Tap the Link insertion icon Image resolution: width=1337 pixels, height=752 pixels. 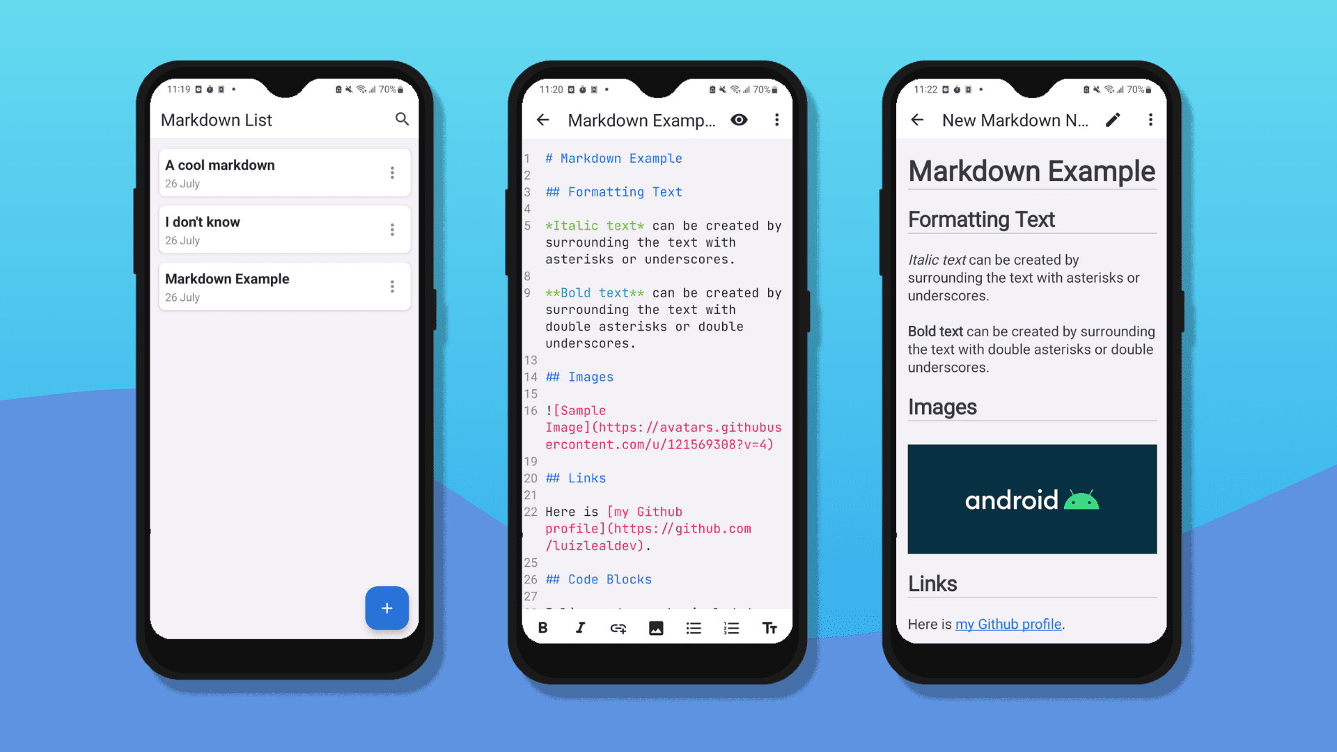point(617,628)
